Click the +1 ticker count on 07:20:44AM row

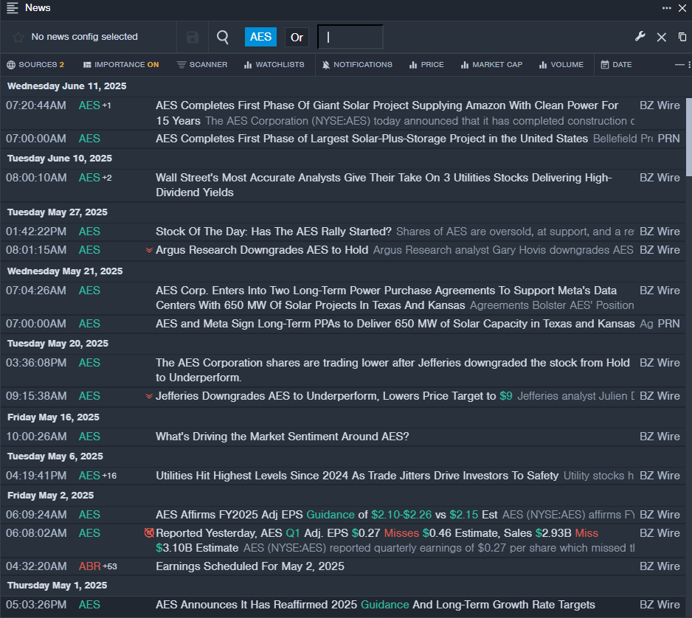(x=107, y=105)
